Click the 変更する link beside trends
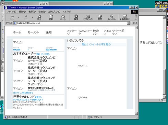The height and width of the screenshot is (125, 168). click(x=38, y=97)
